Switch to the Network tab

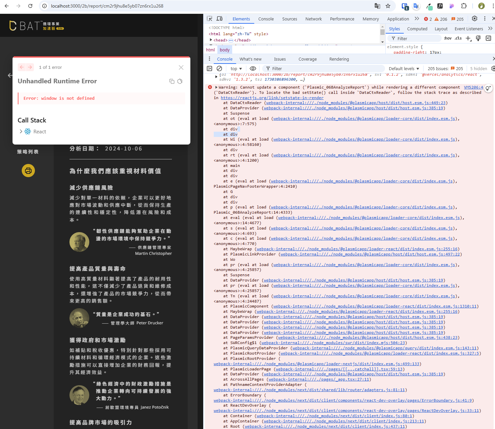click(x=313, y=19)
